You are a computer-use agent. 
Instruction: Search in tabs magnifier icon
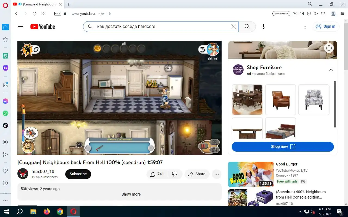pyautogui.click(x=310, y=4)
